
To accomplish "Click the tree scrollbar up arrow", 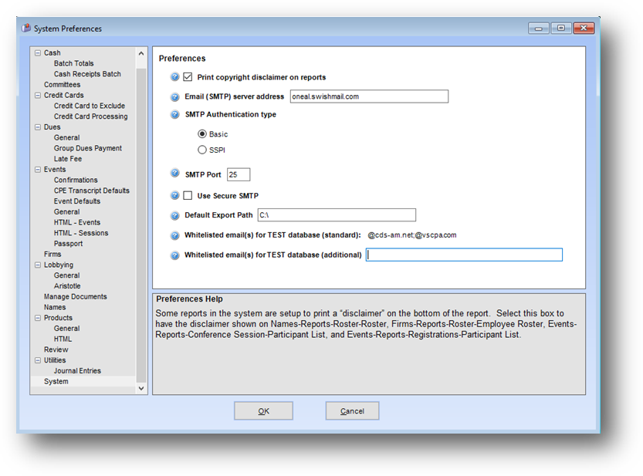I will click(141, 53).
